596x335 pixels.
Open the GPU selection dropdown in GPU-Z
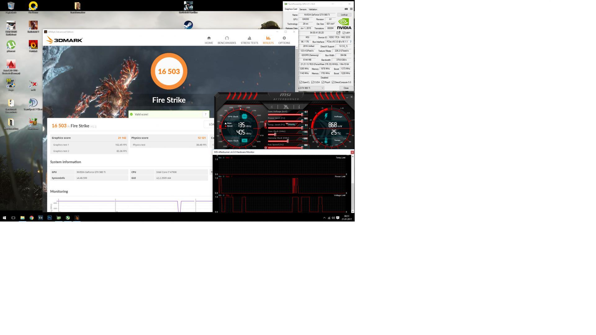click(311, 88)
